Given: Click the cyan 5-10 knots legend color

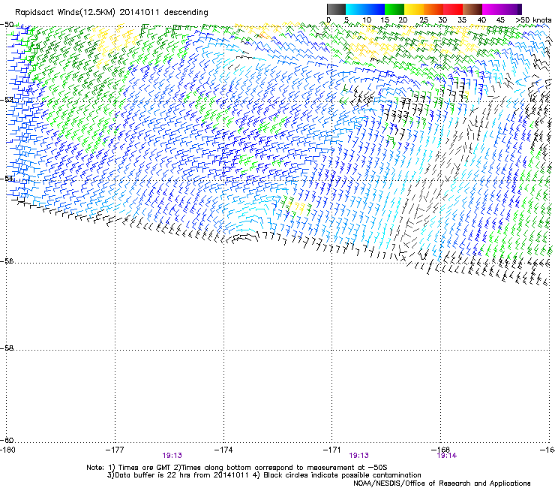Looking at the screenshot, I should 355,9.
